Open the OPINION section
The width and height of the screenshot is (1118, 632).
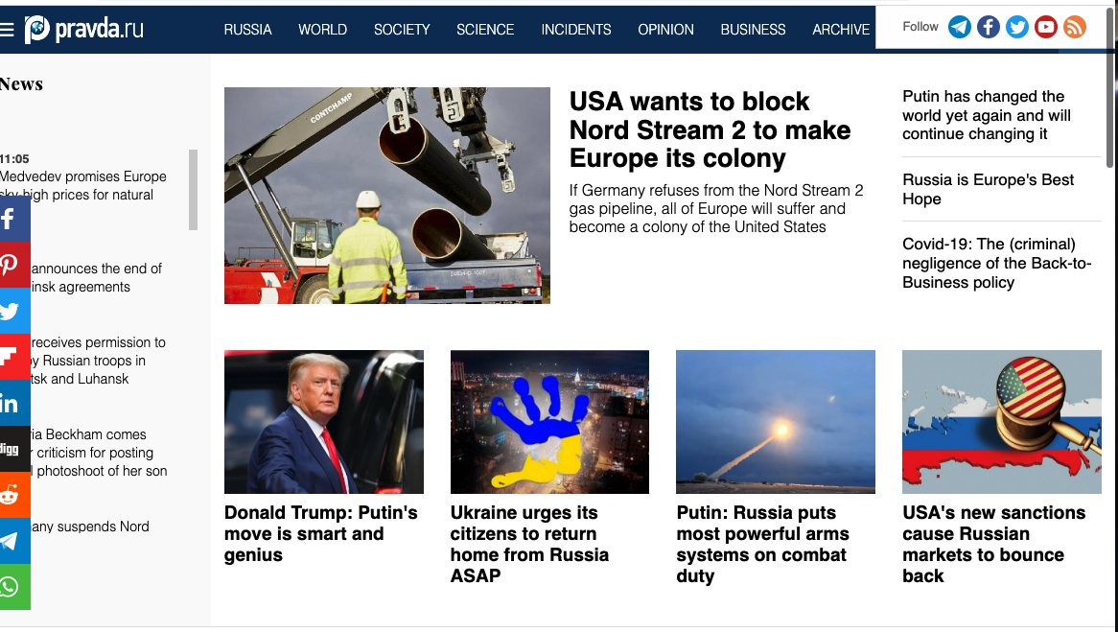click(x=666, y=29)
